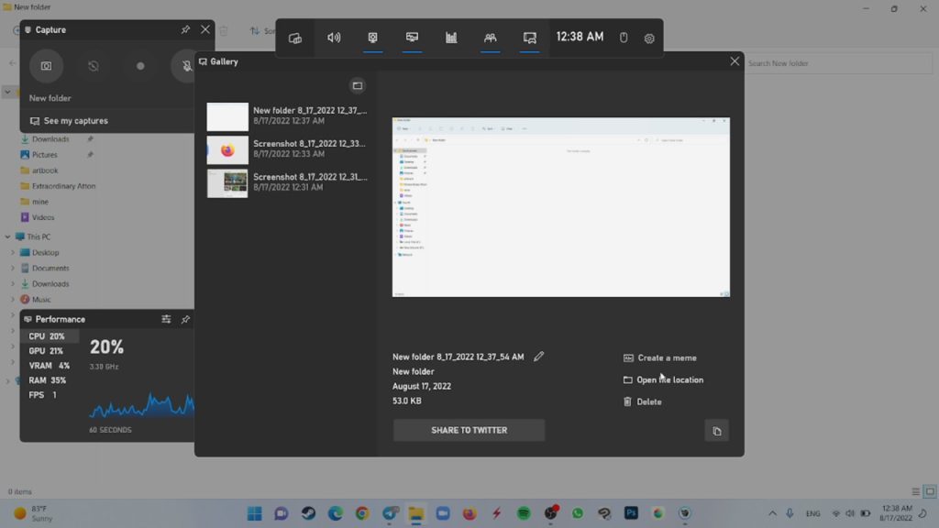Copy the capture with the clipboard icon
This screenshot has width=939, height=528.
(x=717, y=431)
